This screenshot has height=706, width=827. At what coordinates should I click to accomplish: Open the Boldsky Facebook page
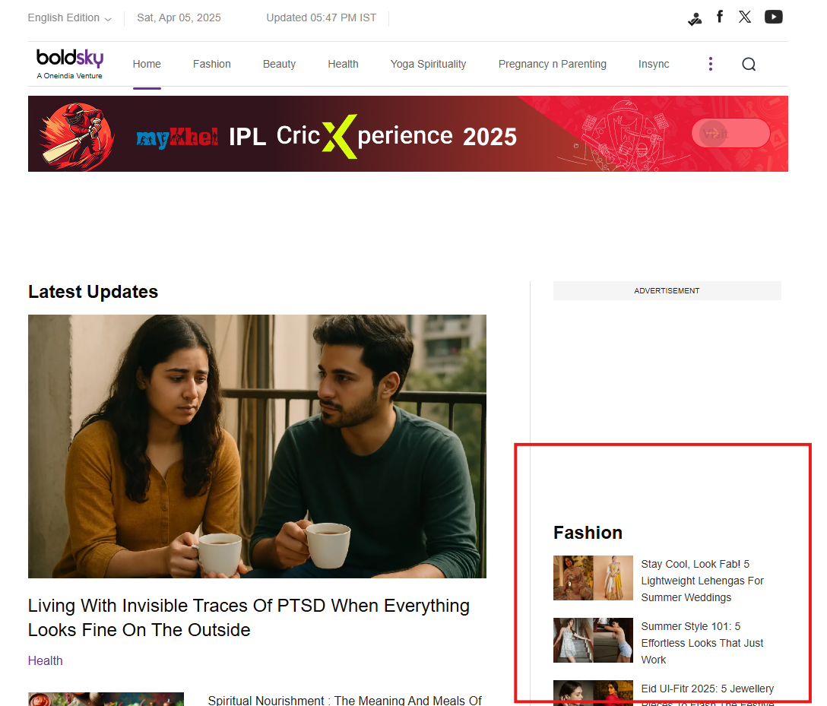click(720, 17)
